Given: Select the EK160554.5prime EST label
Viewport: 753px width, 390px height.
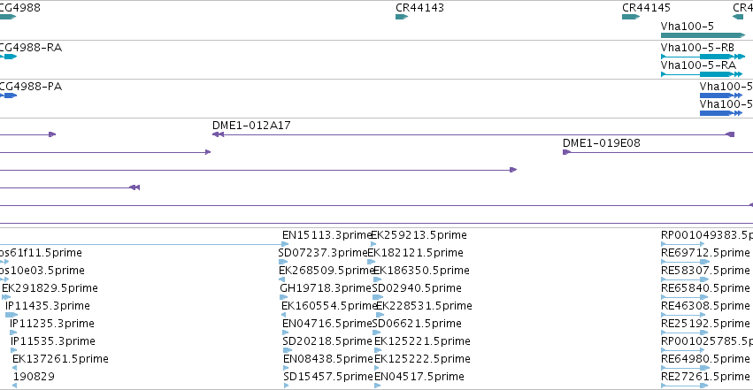Looking at the screenshot, I should pos(329,306).
